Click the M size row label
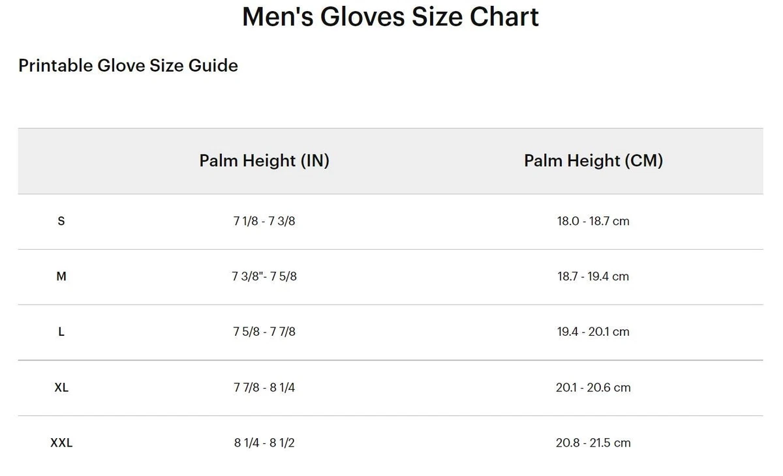Screen dimensions: 783x476 (x=61, y=276)
